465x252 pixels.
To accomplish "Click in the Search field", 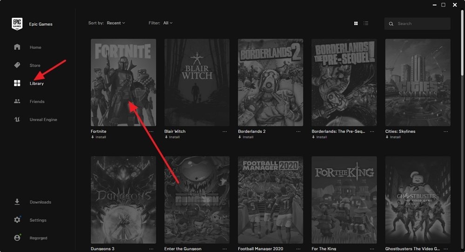I will tap(417, 24).
